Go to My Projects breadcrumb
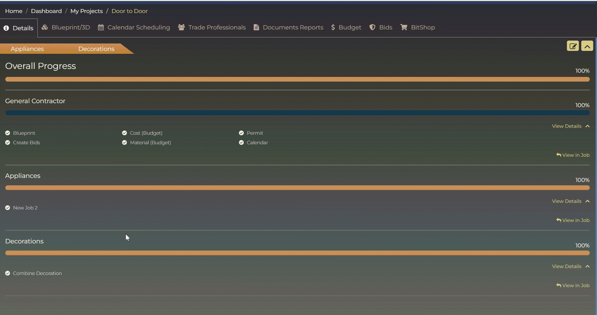The image size is (597, 315). click(x=86, y=11)
